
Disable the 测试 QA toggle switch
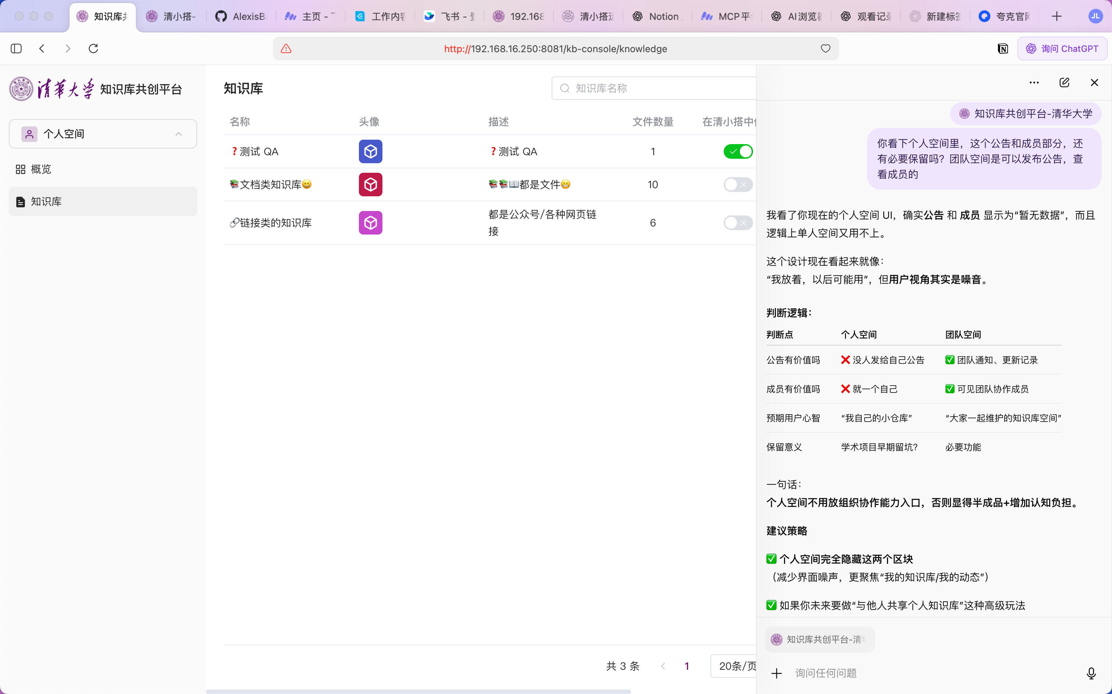click(738, 151)
